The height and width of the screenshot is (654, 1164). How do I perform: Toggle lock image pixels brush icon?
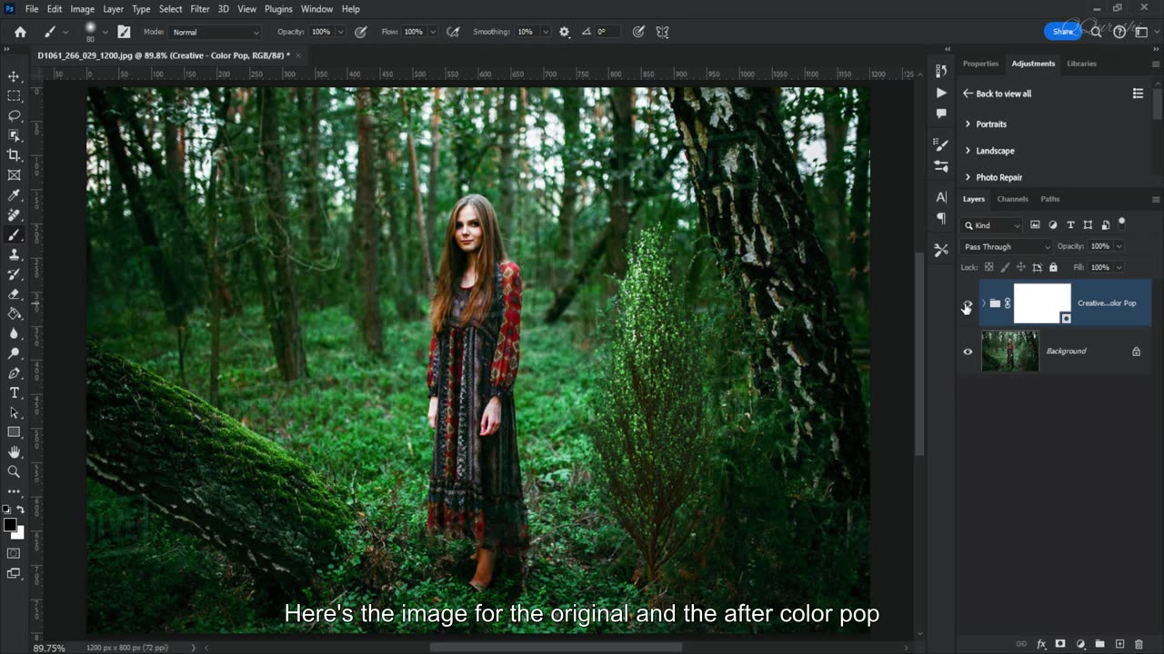[x=1005, y=267]
